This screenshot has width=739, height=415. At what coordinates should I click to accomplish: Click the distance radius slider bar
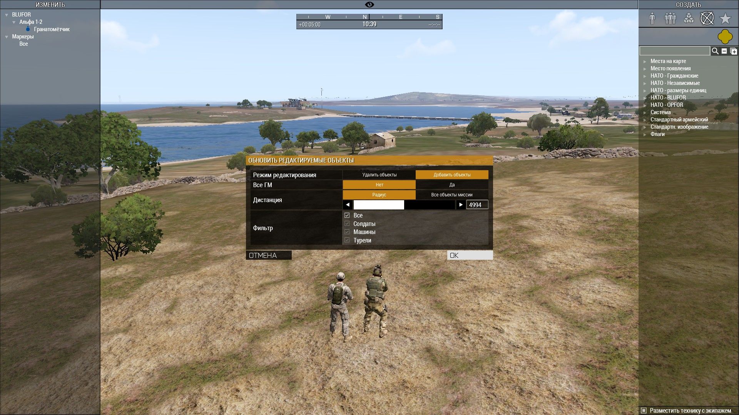point(404,205)
